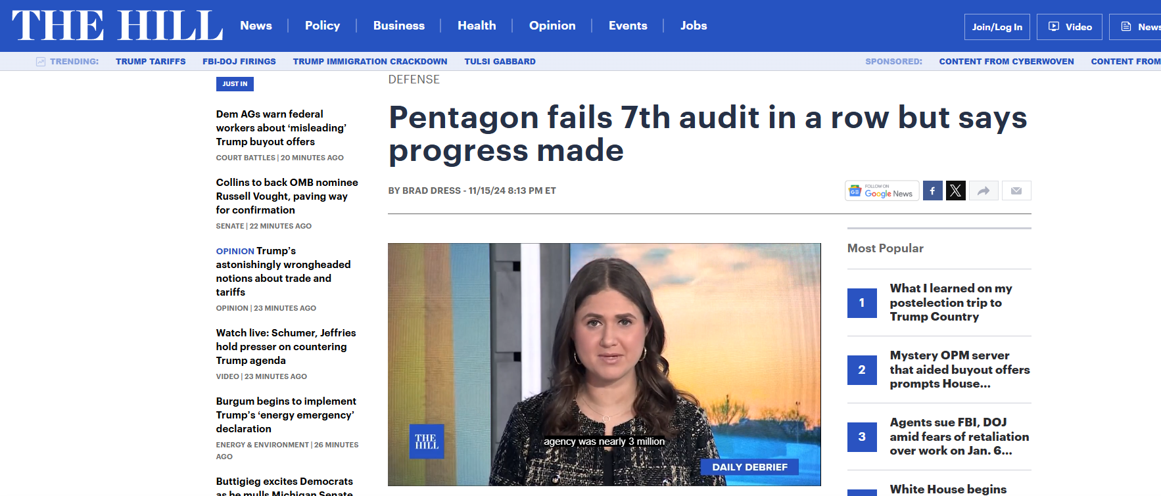Email the article via envelope icon

tap(1016, 191)
